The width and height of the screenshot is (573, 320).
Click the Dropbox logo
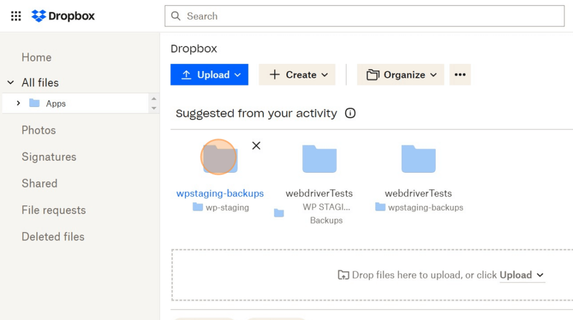pos(63,16)
